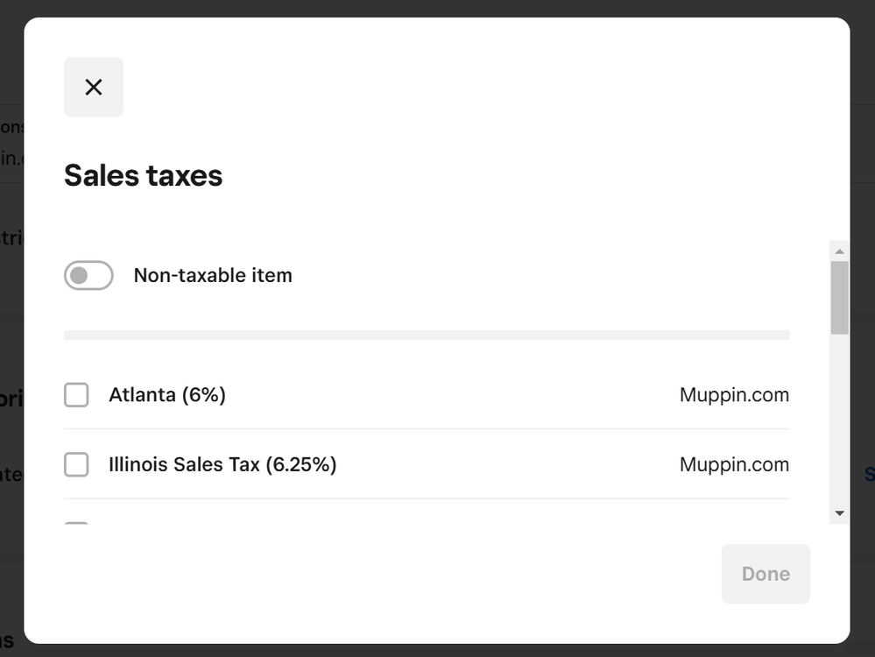Viewport: 875px width, 657px height.
Task: Click the tax list scrollbar thumb
Action: [x=840, y=296]
